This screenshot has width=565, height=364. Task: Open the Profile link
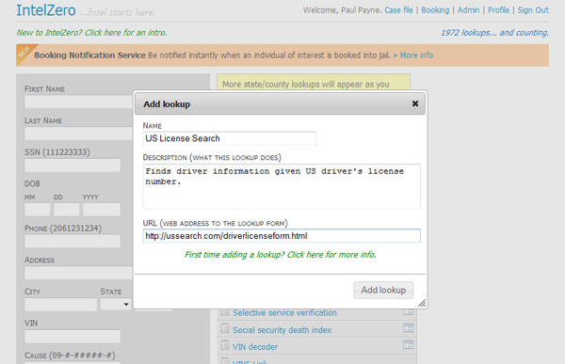pyautogui.click(x=498, y=10)
